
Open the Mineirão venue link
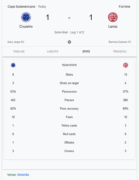23,175
